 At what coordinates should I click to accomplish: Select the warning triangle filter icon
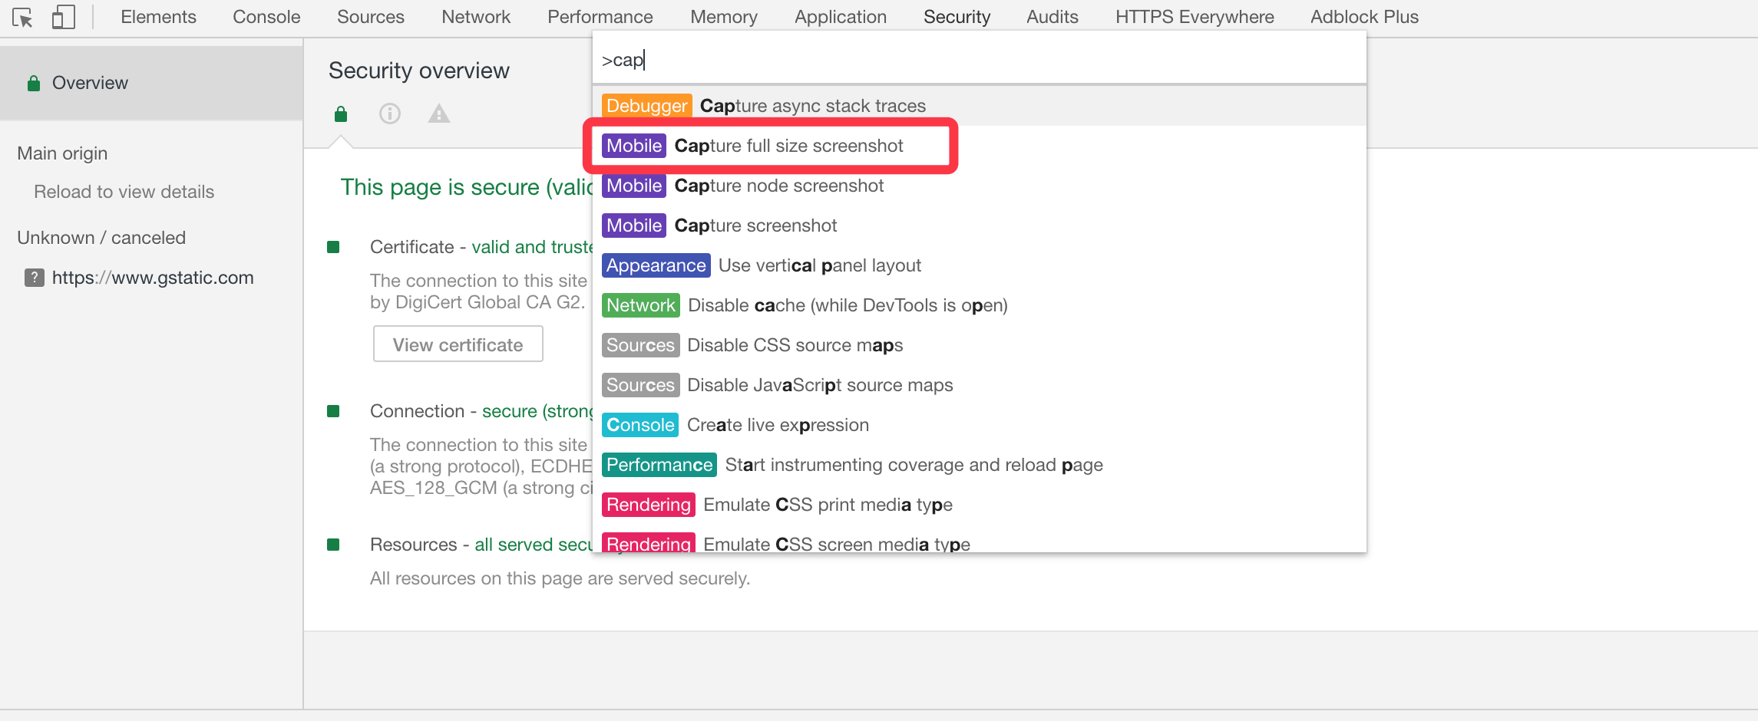pyautogui.click(x=439, y=114)
